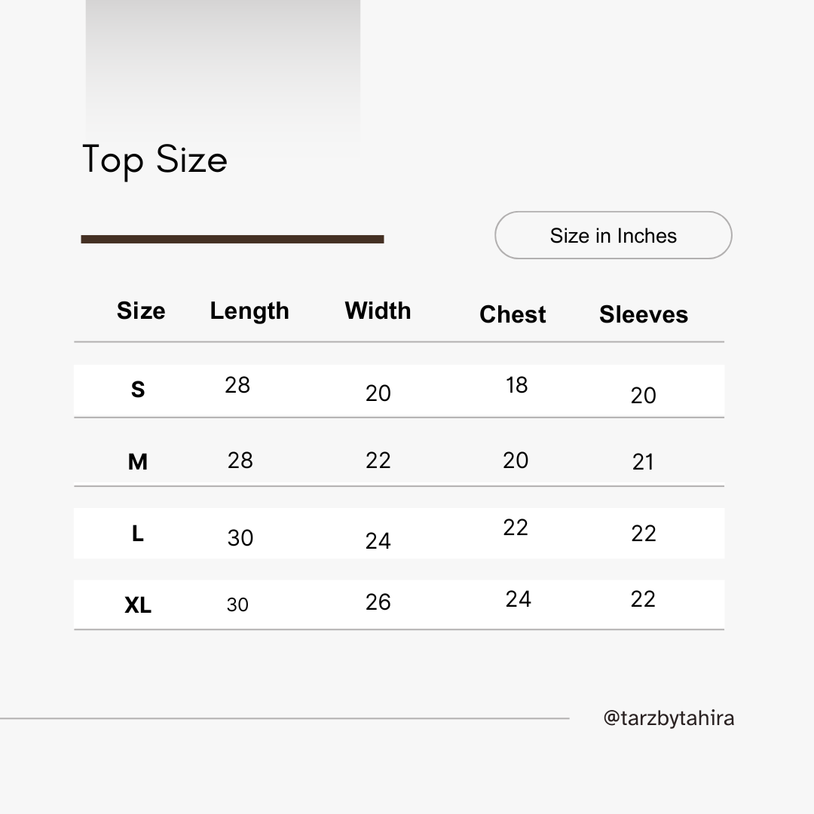Click the "XL" size row label

138,604
